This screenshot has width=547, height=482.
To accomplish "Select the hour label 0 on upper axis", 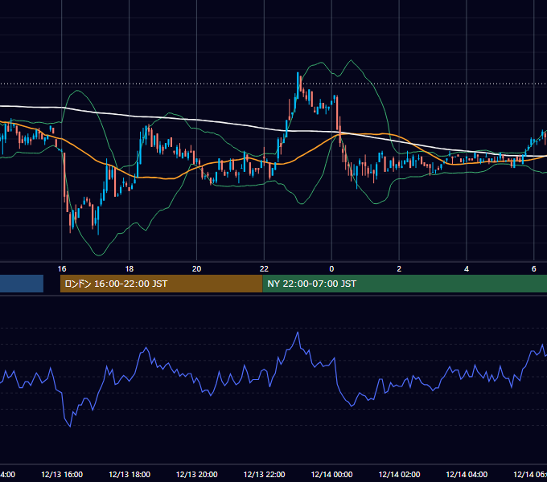I will pyautogui.click(x=331, y=269).
